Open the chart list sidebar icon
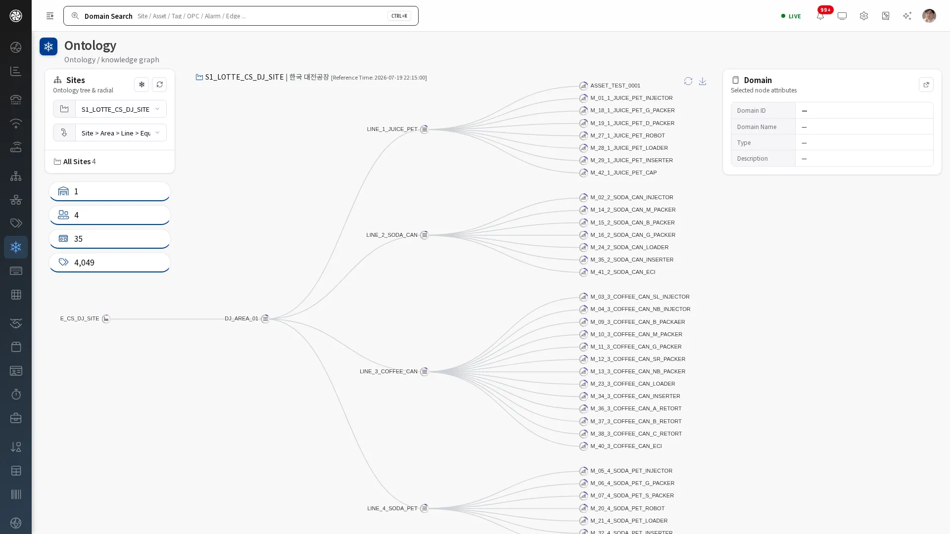The height and width of the screenshot is (534, 950). (16, 71)
